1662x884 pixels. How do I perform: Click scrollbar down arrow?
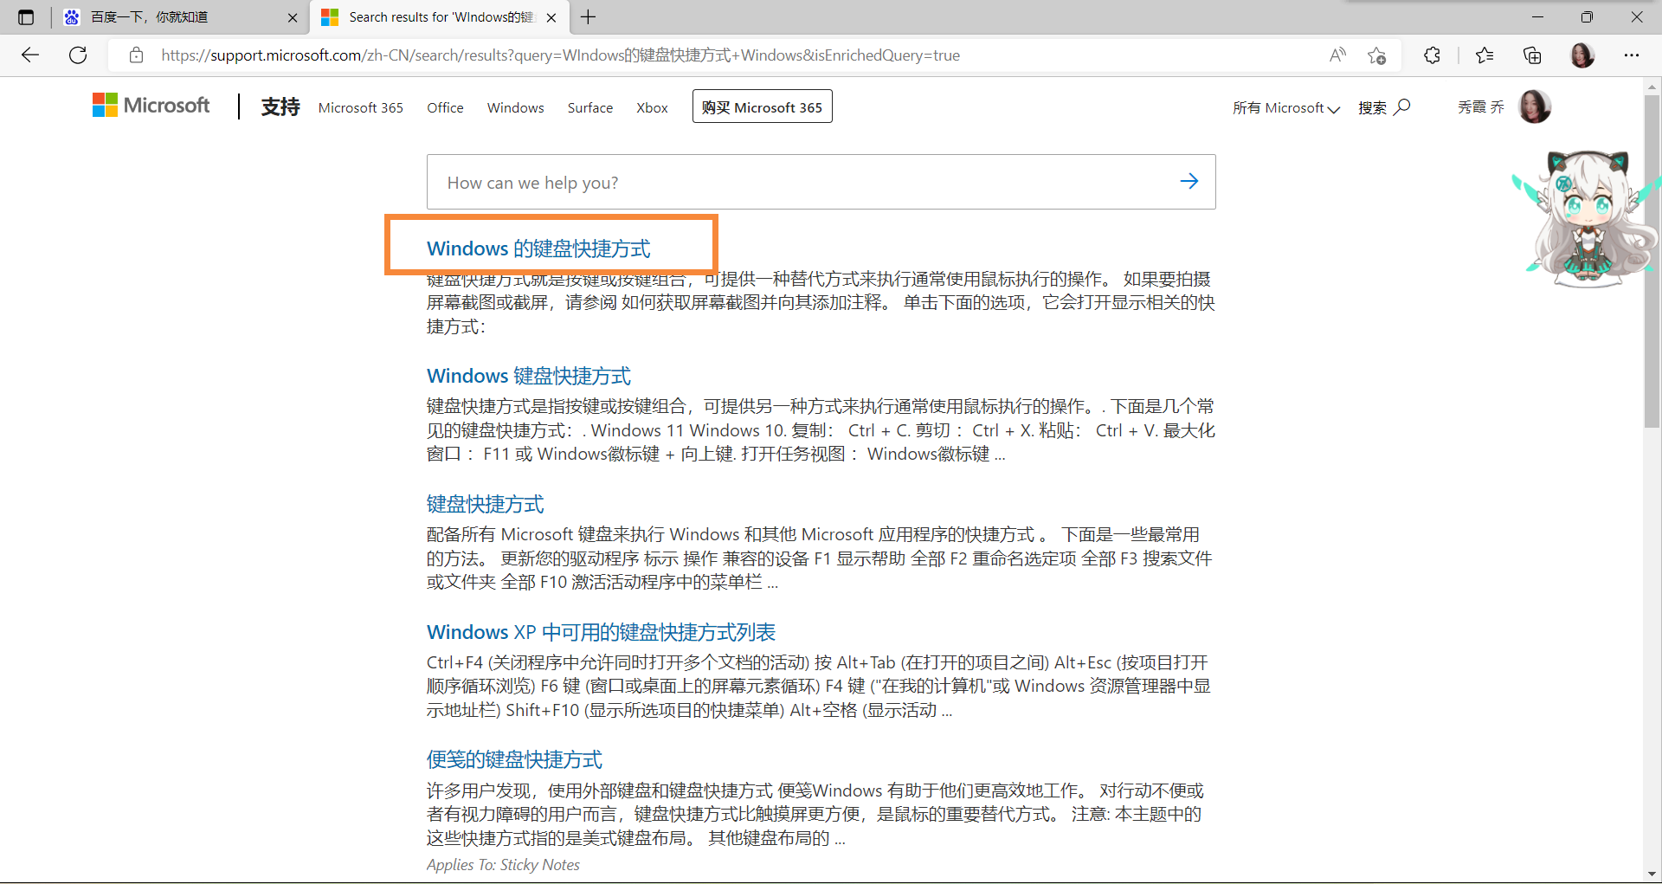[x=1652, y=874]
